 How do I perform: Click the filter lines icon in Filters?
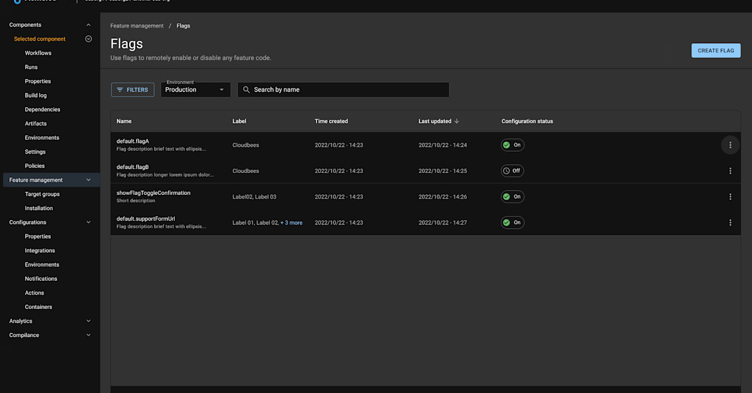(x=120, y=90)
